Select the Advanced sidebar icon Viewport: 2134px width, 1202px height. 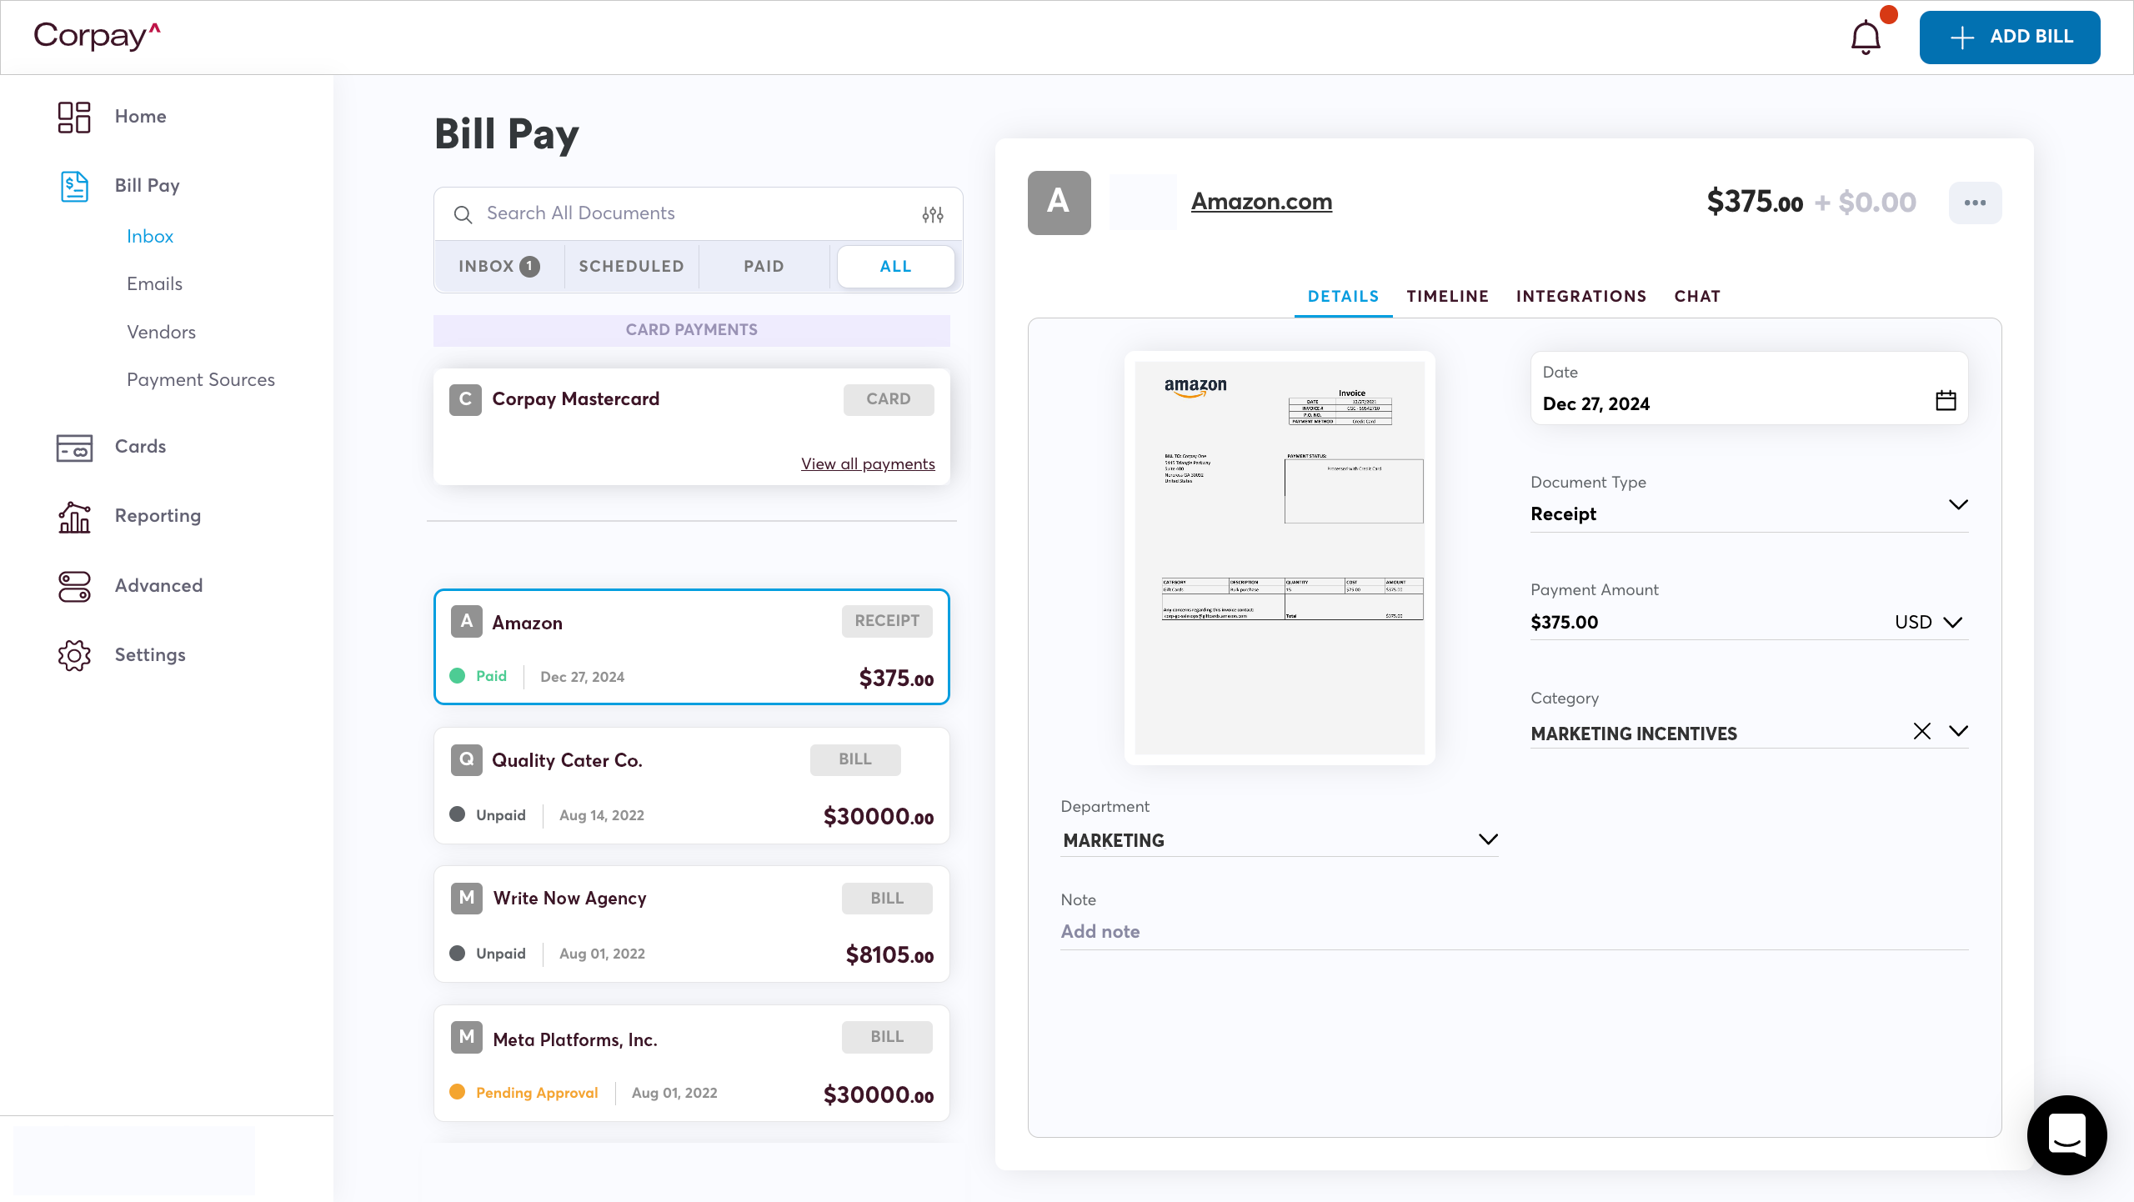click(x=73, y=586)
